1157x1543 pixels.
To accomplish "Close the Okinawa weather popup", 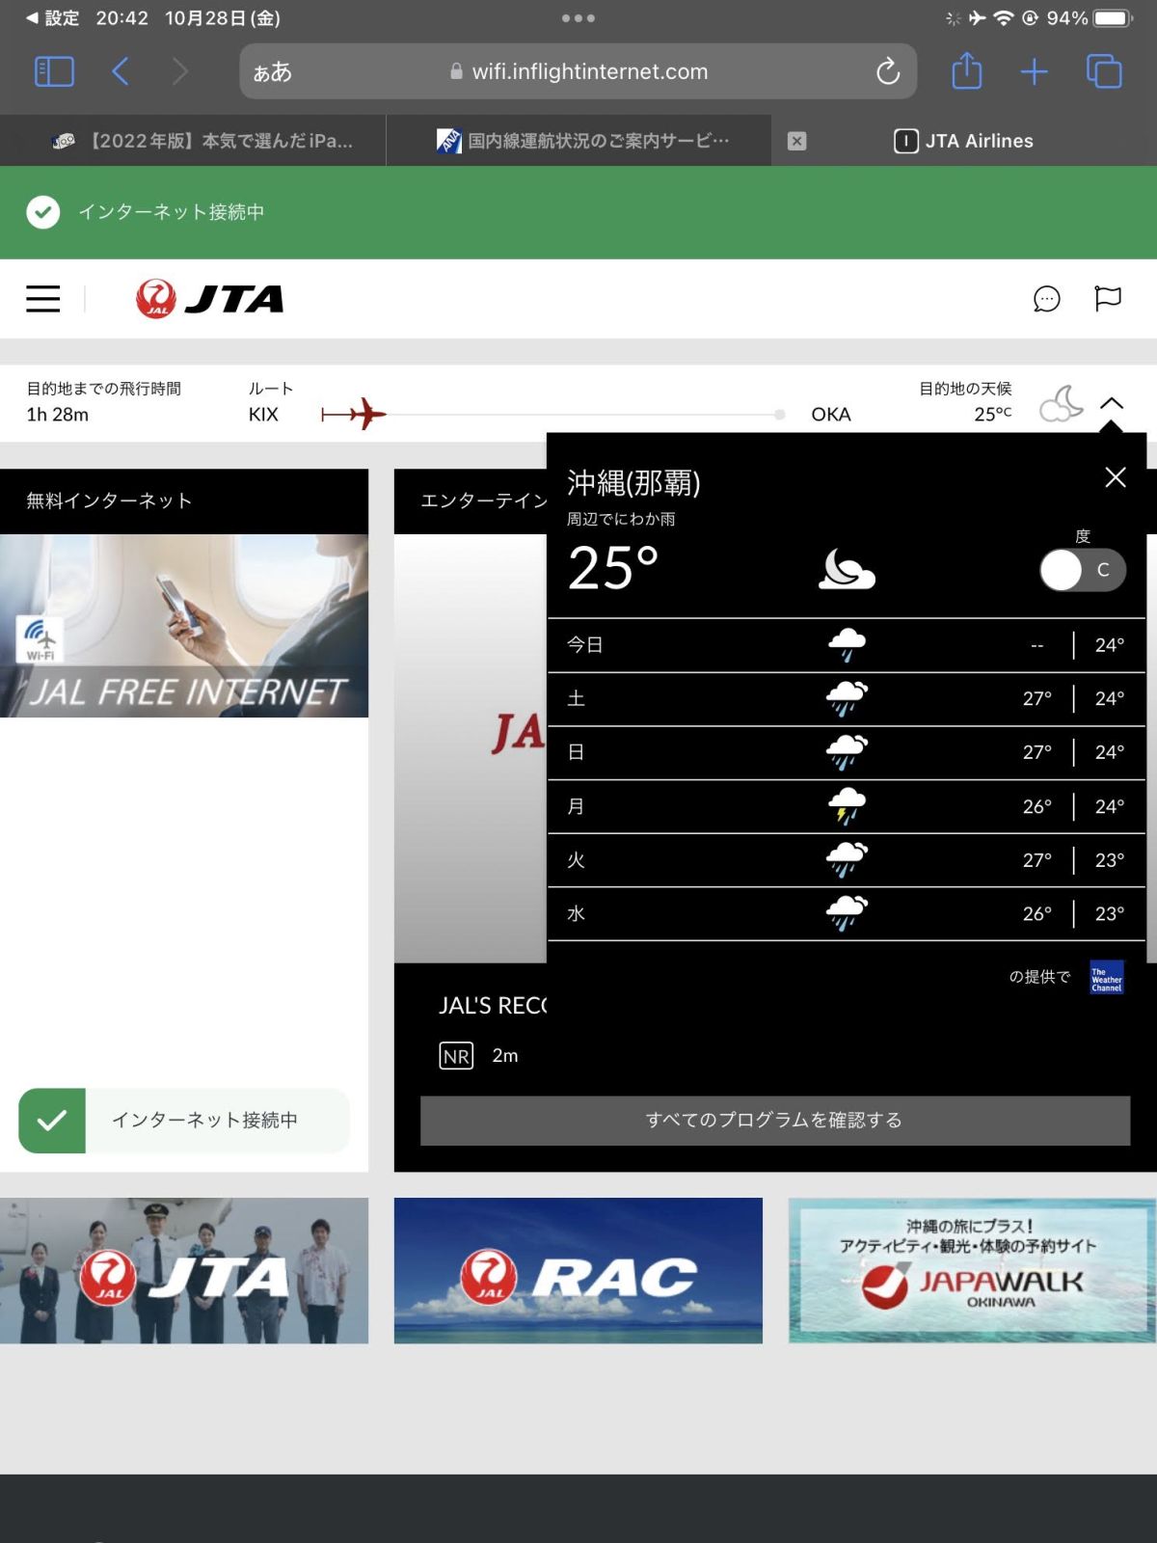I will (1116, 477).
